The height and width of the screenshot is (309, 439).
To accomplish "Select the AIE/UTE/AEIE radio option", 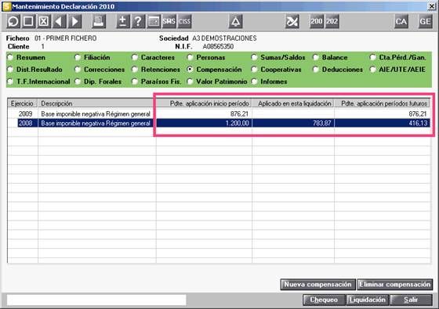I will click(x=372, y=70).
